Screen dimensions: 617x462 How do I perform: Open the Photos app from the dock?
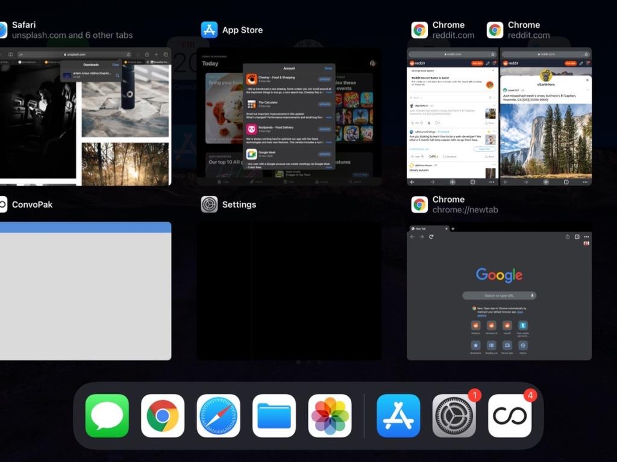pyautogui.click(x=330, y=416)
